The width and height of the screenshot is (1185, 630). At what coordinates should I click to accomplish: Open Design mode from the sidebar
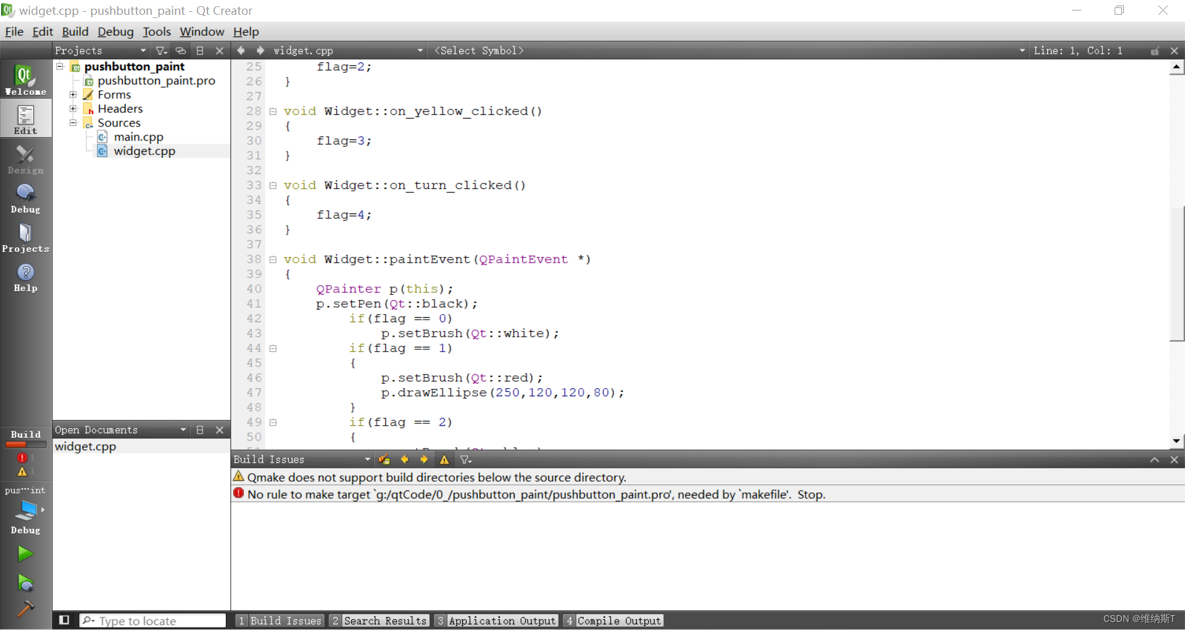click(25, 160)
